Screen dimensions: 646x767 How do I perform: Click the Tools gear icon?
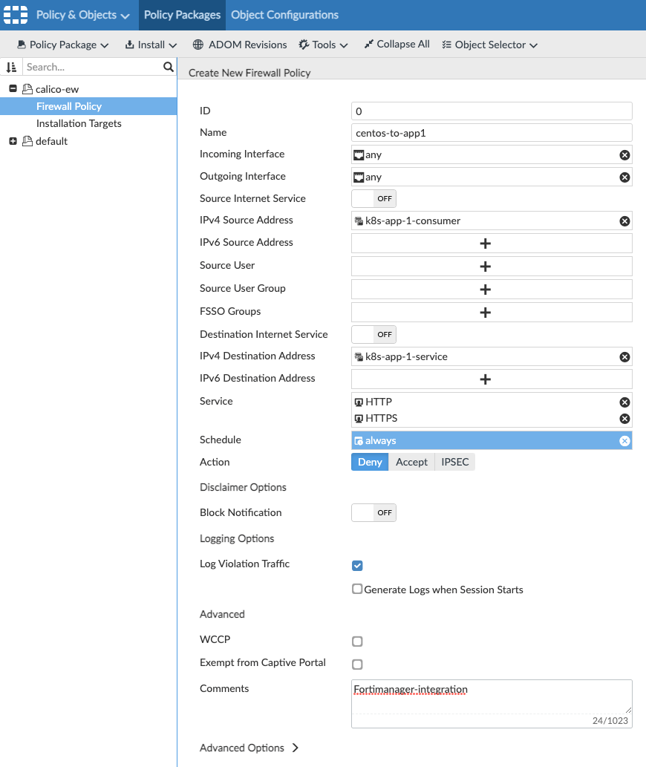pyautogui.click(x=304, y=45)
